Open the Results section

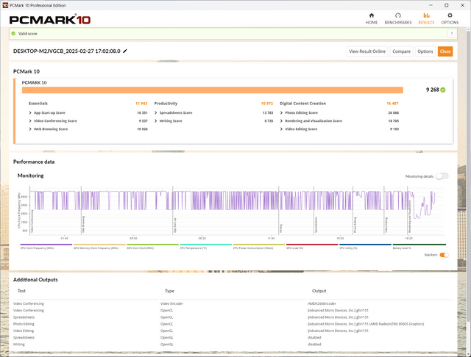point(426,18)
